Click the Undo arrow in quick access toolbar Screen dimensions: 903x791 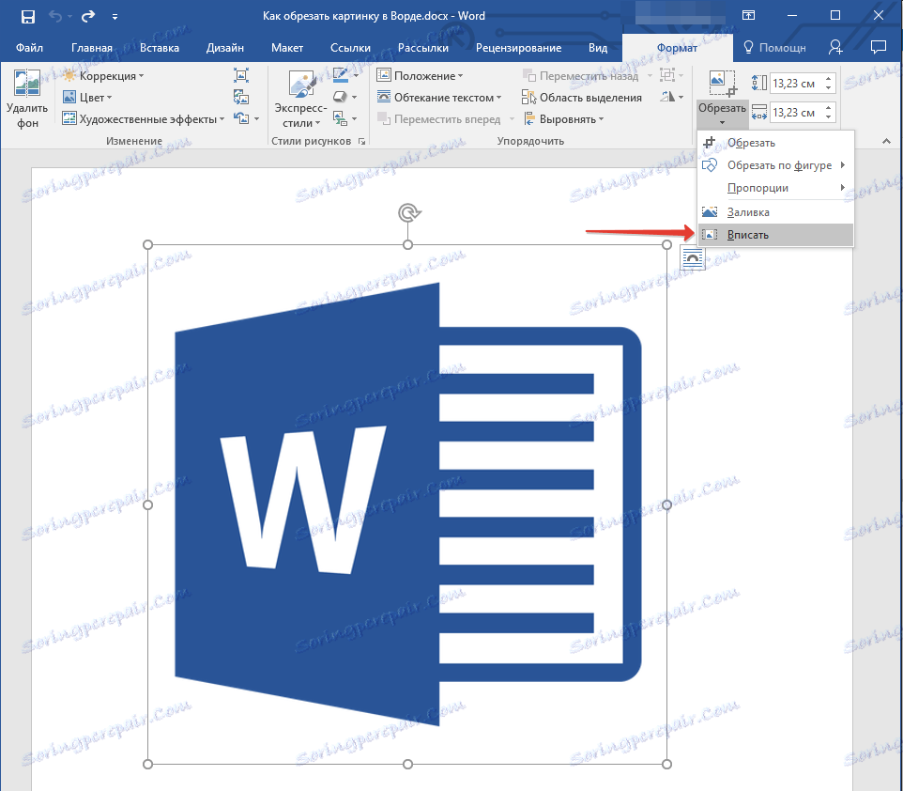[55, 16]
